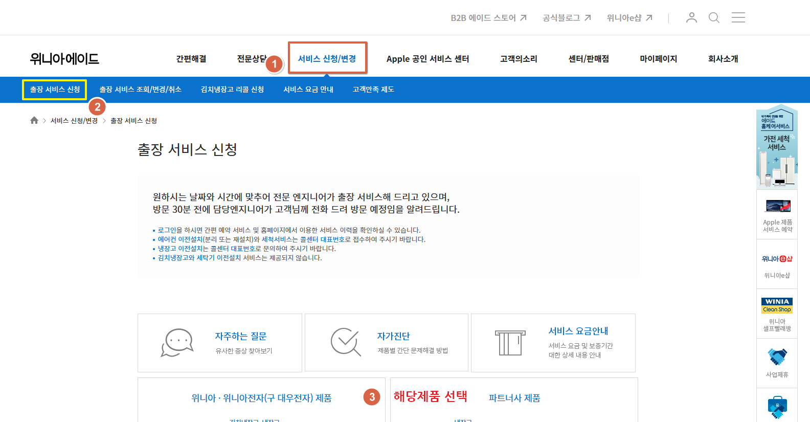Open the 서비스 신청/변경 menu
The image size is (810, 422).
click(x=327, y=59)
